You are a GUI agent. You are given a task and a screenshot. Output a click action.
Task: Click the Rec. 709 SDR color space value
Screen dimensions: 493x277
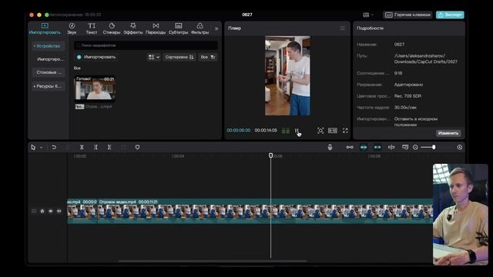(407, 96)
